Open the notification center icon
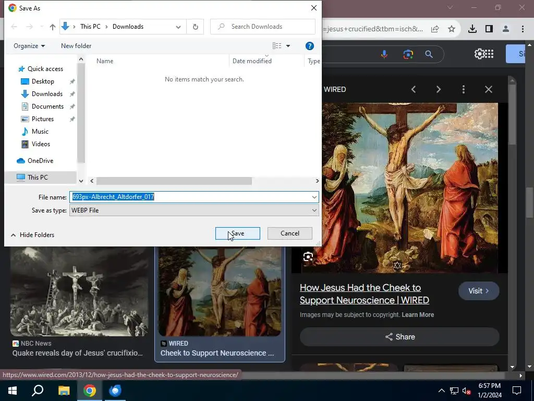The image size is (534, 401). click(517, 391)
